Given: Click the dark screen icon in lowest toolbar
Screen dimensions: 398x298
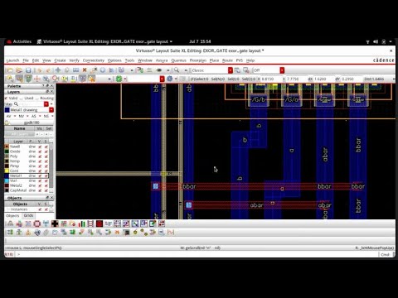Looking at the screenshot, I should pos(126,233).
